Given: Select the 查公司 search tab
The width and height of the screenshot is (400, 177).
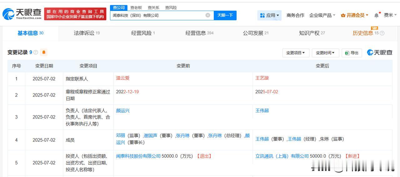Looking at the screenshot, I should 119,7.
